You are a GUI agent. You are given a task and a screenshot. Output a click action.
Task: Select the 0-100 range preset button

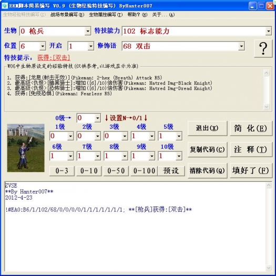[x=144, y=171]
